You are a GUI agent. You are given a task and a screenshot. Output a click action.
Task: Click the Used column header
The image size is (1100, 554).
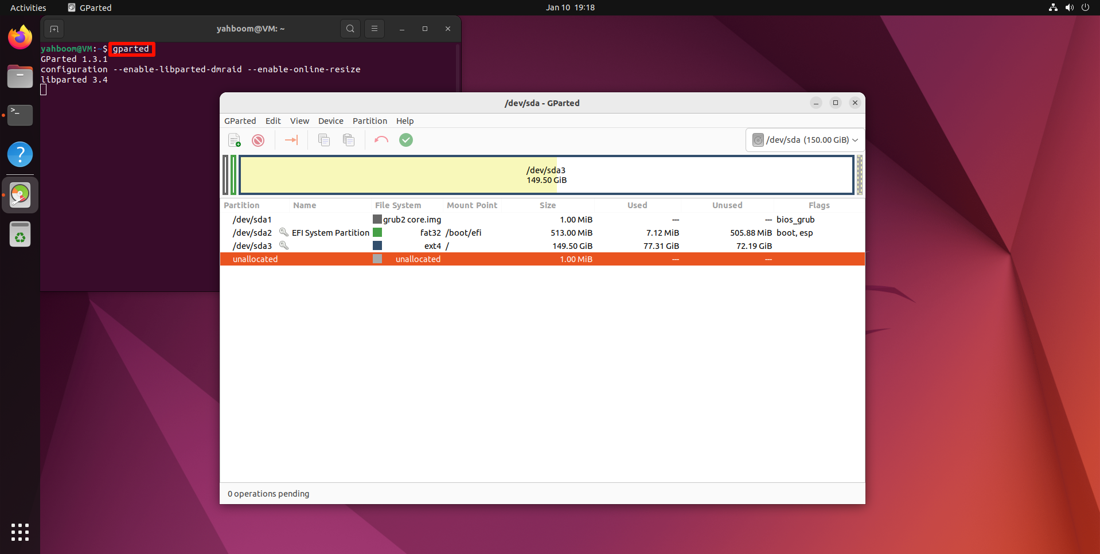pos(637,205)
